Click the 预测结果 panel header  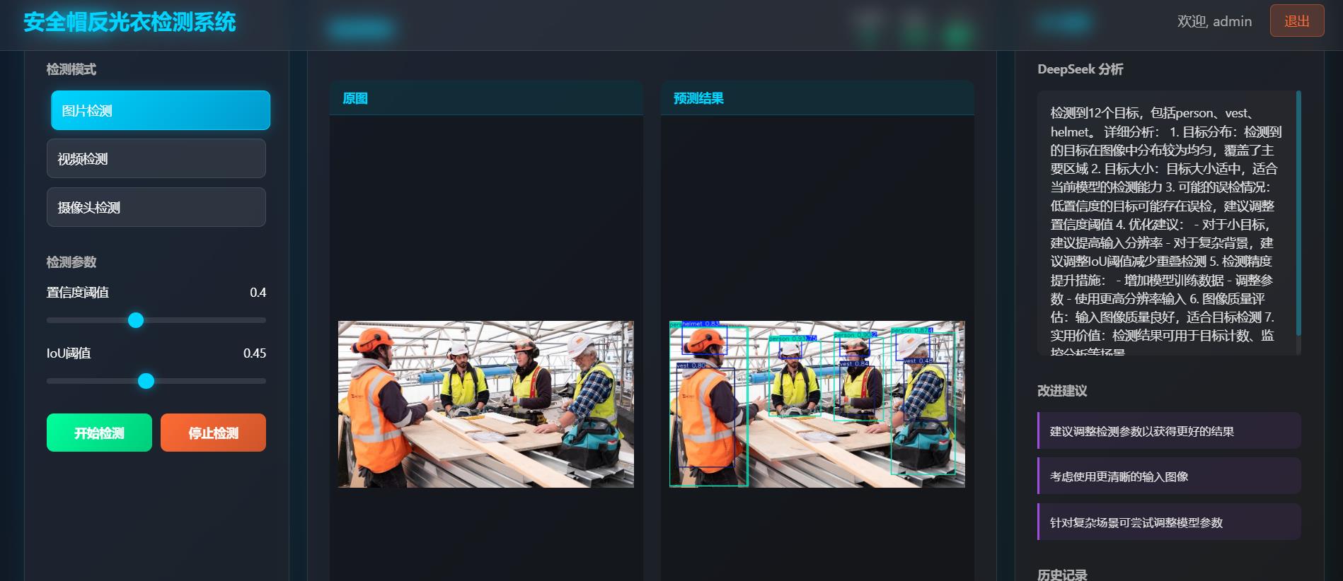pos(817,98)
